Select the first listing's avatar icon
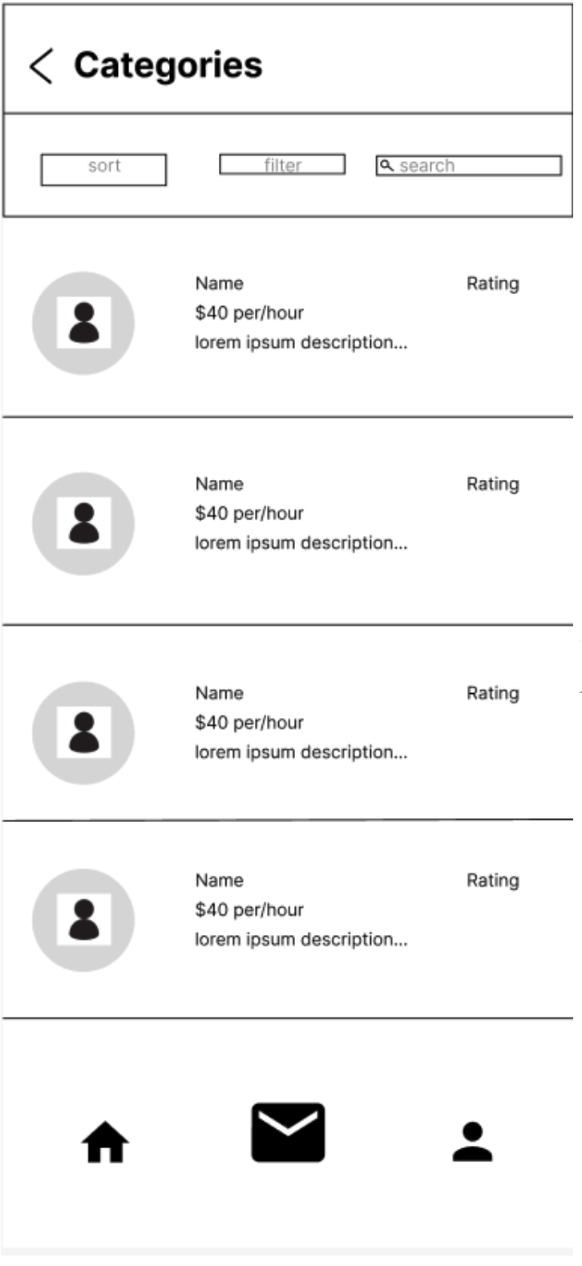Viewport: 582px width, 1266px height. click(83, 323)
